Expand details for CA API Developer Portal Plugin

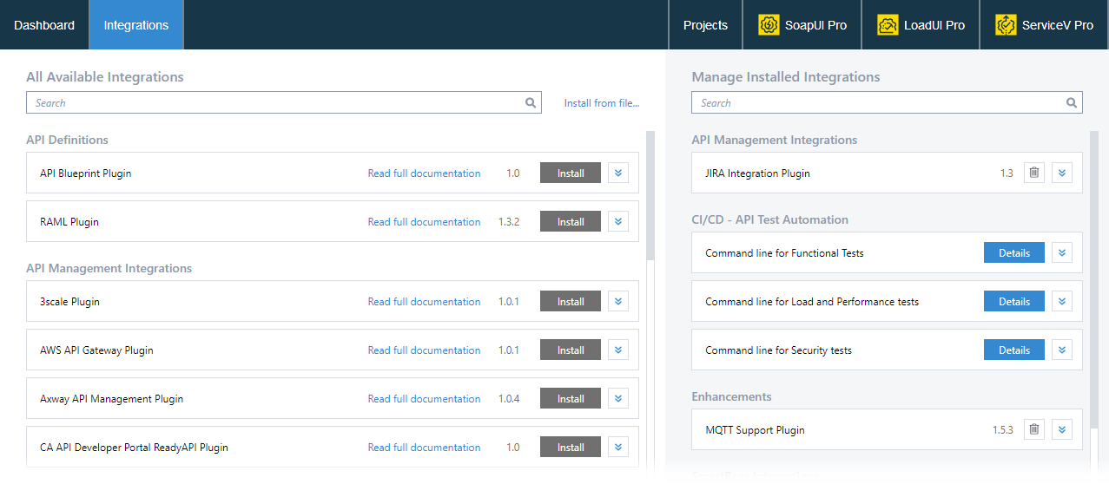tap(617, 447)
